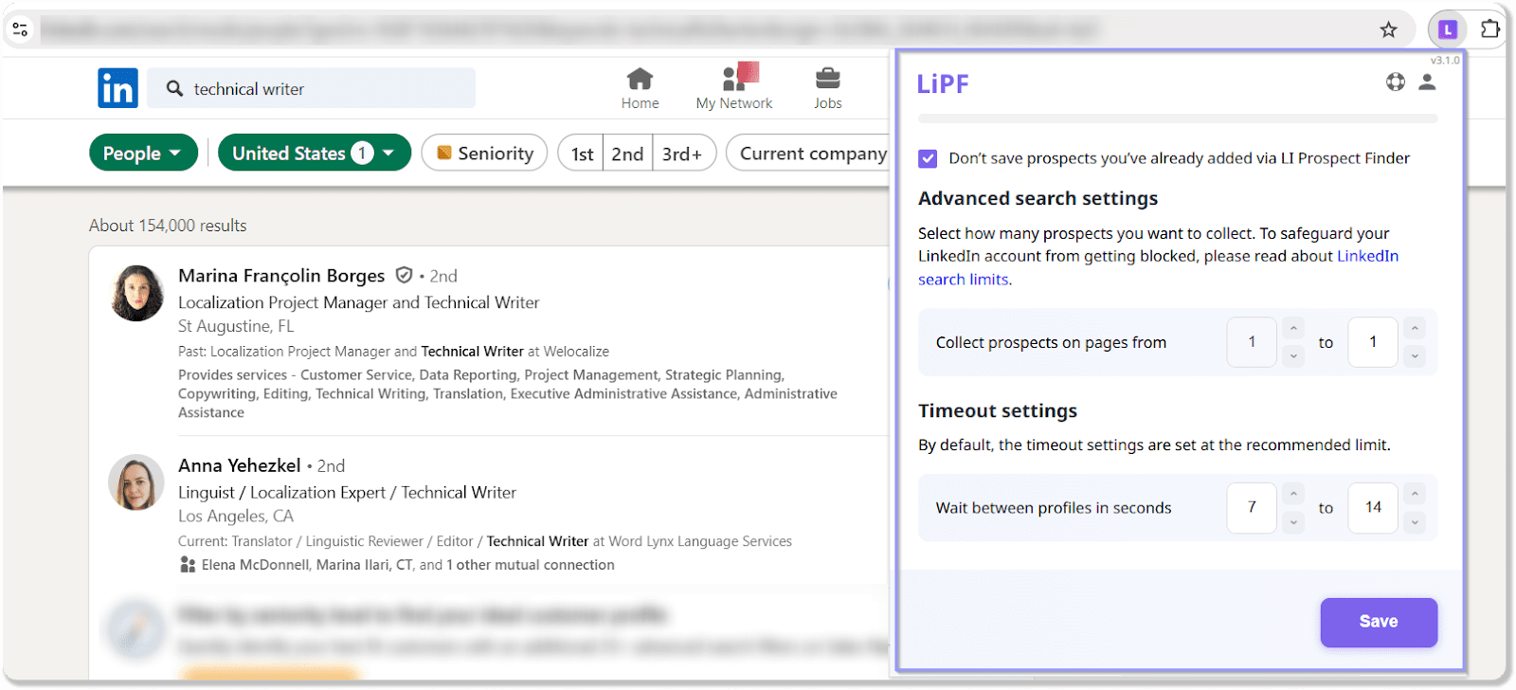Click the Save button
The width and height of the screenshot is (1516, 690).
pos(1379,622)
